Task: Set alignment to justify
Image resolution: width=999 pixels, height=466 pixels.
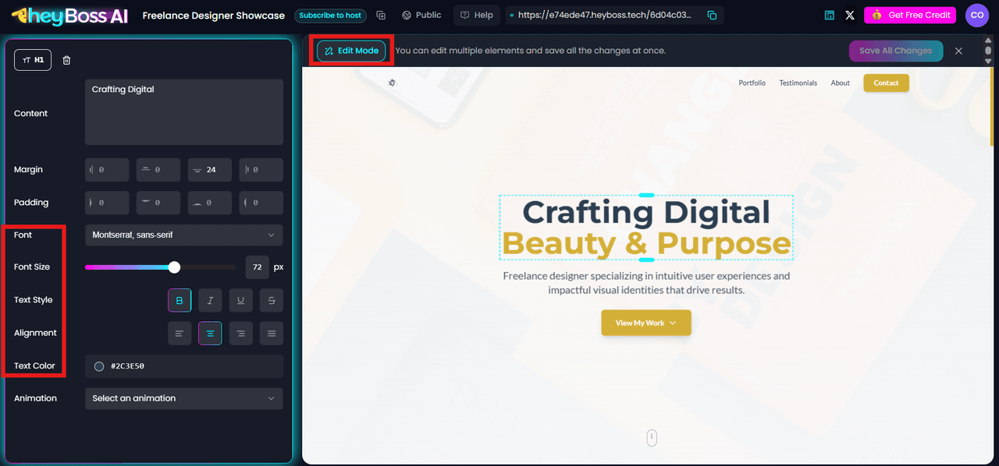Action: pyautogui.click(x=271, y=334)
